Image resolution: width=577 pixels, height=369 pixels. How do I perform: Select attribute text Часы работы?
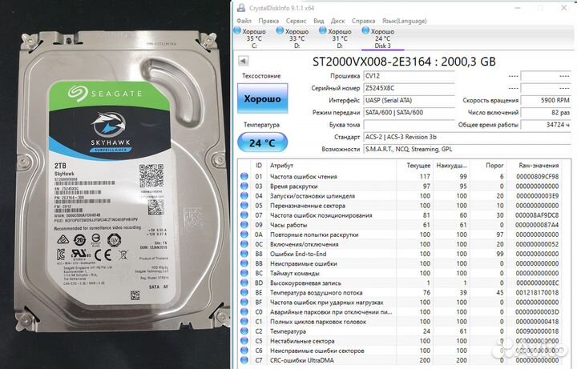[288, 225]
